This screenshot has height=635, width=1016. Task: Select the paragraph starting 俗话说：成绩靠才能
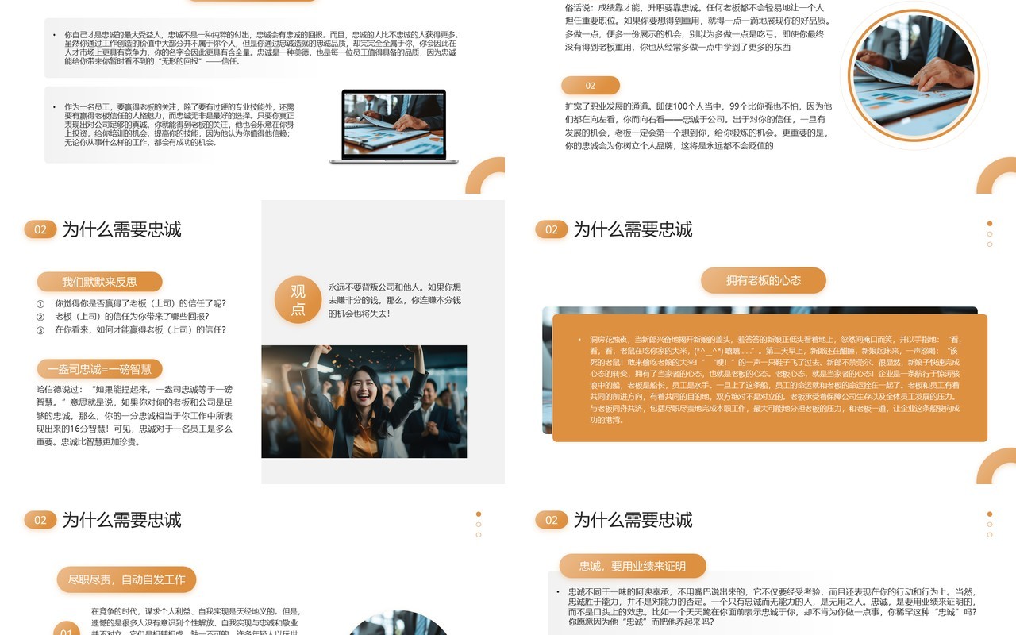point(695,27)
